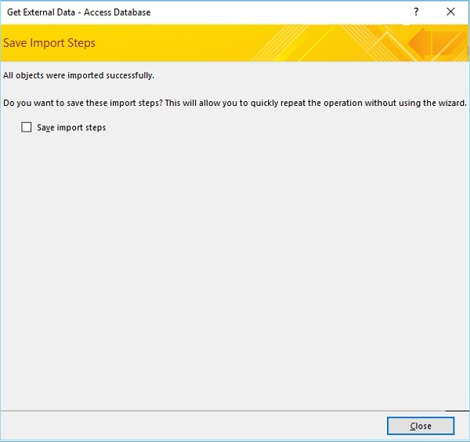Tick the square box beside Save import steps
Screen dimensions: 470x442
[x=27, y=127]
